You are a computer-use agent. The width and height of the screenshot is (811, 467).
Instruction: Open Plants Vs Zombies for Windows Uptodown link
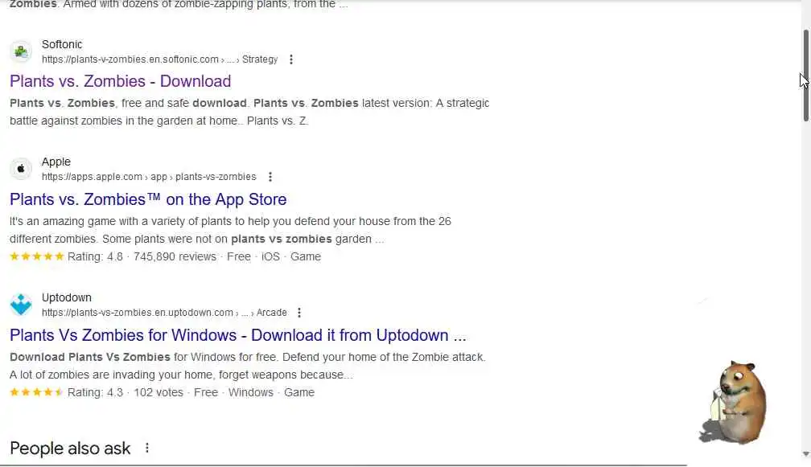(238, 335)
